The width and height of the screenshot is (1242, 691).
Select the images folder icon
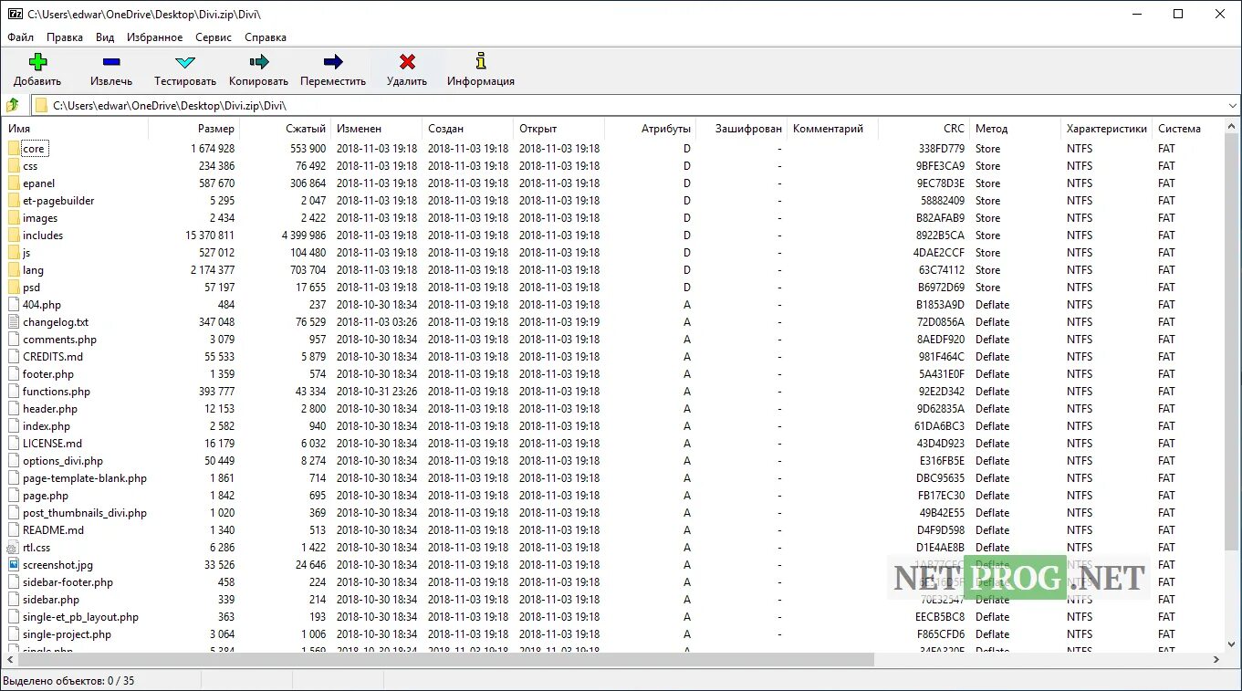coord(14,218)
